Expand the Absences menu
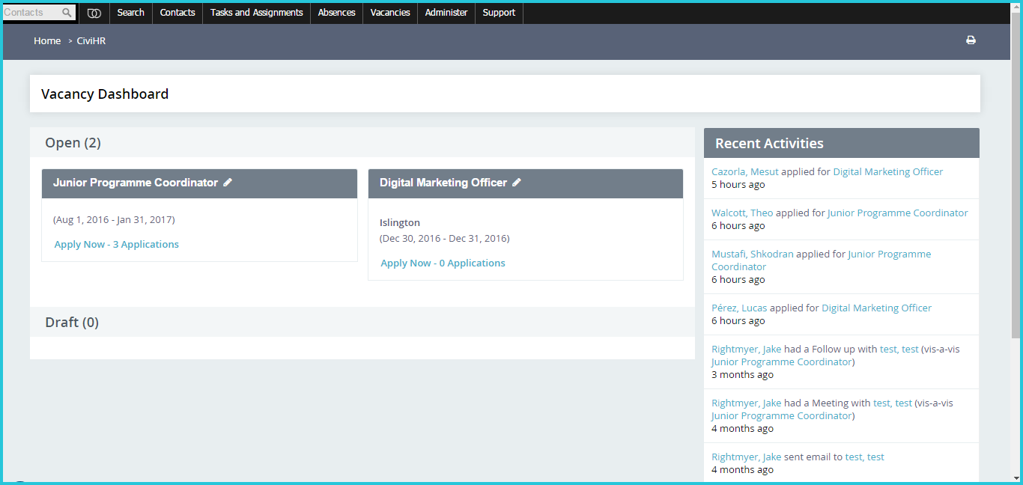 point(337,13)
